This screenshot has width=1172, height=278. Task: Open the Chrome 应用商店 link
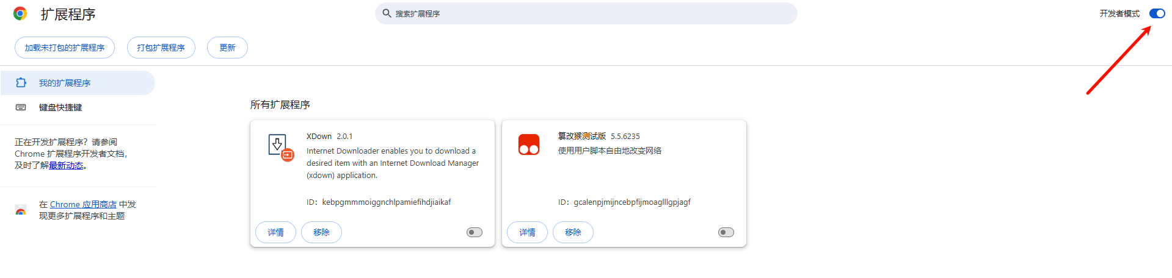[83, 204]
